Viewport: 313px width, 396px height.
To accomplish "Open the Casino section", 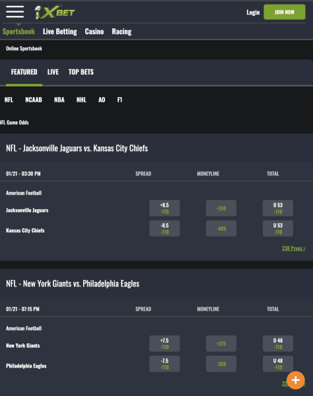I will (x=94, y=32).
